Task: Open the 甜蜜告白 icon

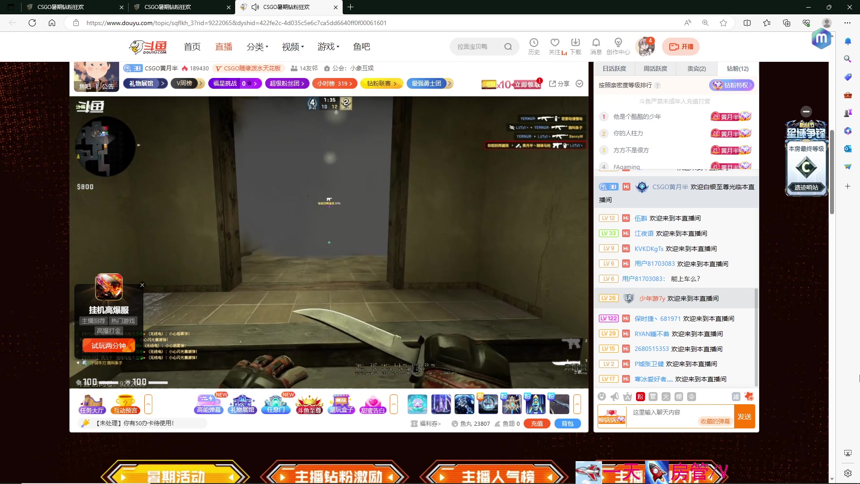Action: (373, 404)
